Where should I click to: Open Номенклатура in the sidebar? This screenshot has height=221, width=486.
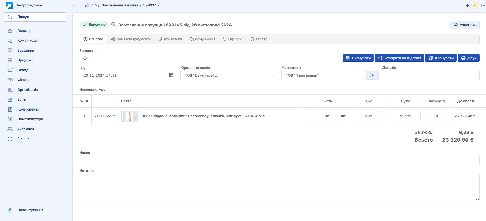coord(30,119)
